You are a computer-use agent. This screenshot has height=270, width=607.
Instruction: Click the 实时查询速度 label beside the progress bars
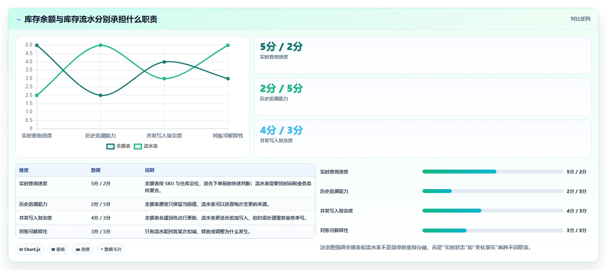point(334,172)
